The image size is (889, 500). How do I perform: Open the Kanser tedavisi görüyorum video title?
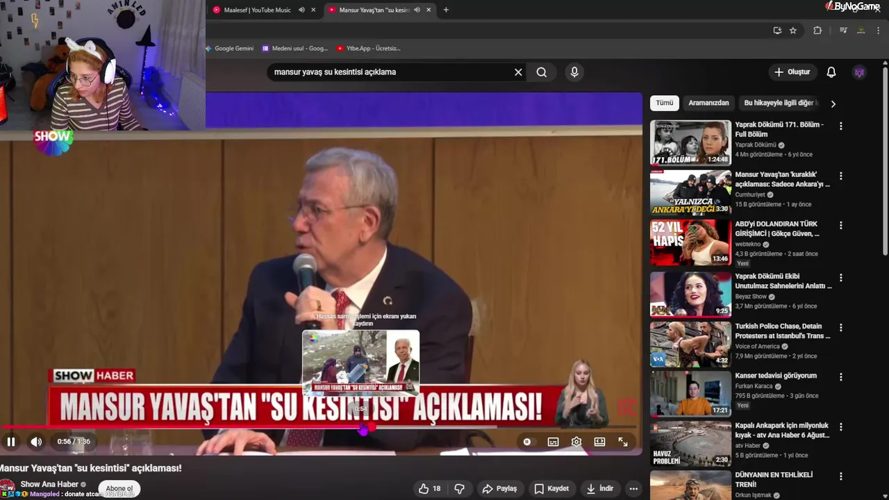[776, 376]
